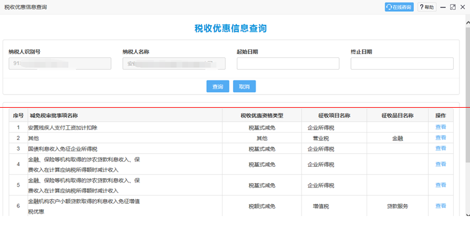
Task: Select the 税额式减免 cell
Action: [x=262, y=206]
